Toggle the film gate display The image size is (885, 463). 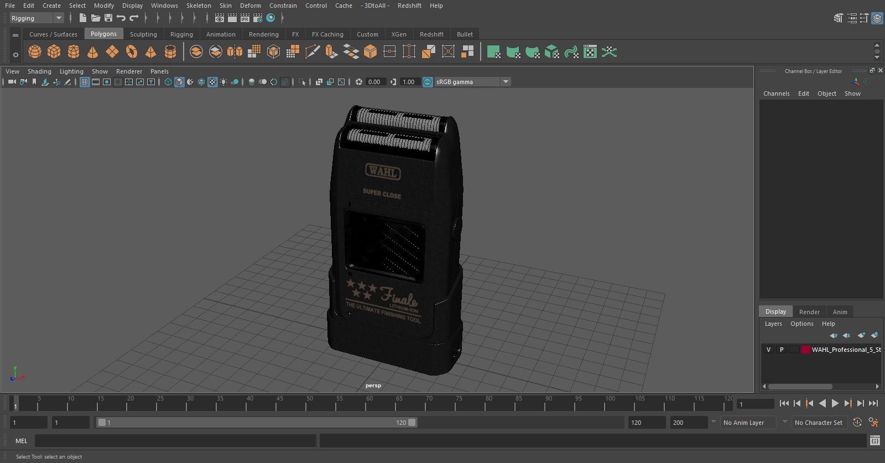96,82
